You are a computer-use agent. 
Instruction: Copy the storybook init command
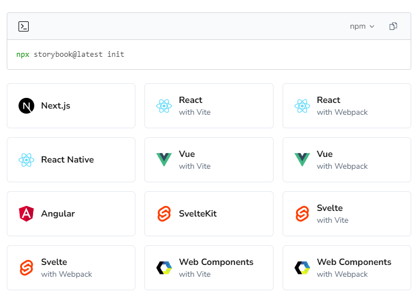coord(393,26)
